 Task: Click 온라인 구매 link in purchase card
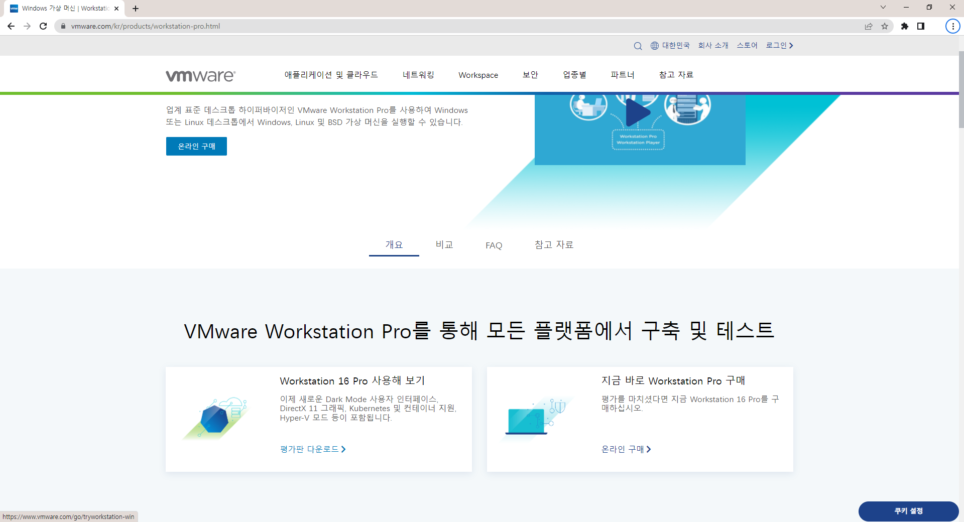(626, 449)
